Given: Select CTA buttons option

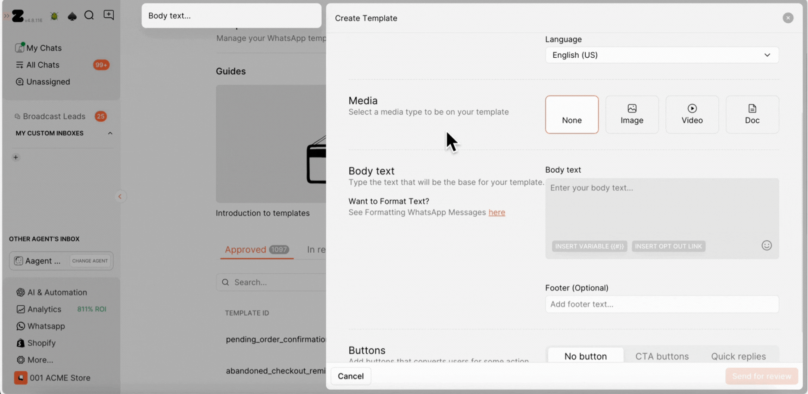Looking at the screenshot, I should (x=662, y=356).
